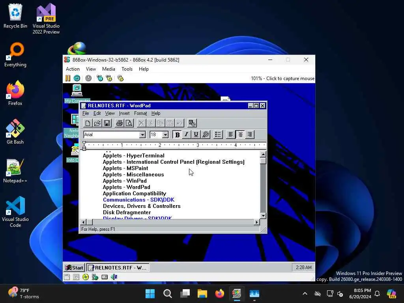
Task: Align text right in WordPad
Action: point(250,135)
